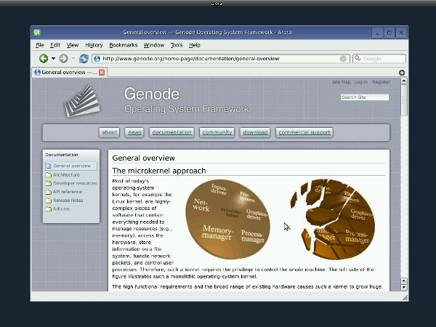The width and height of the screenshot is (436, 327).
Task: Open the Developer resources sidebar link
Action: point(75,184)
